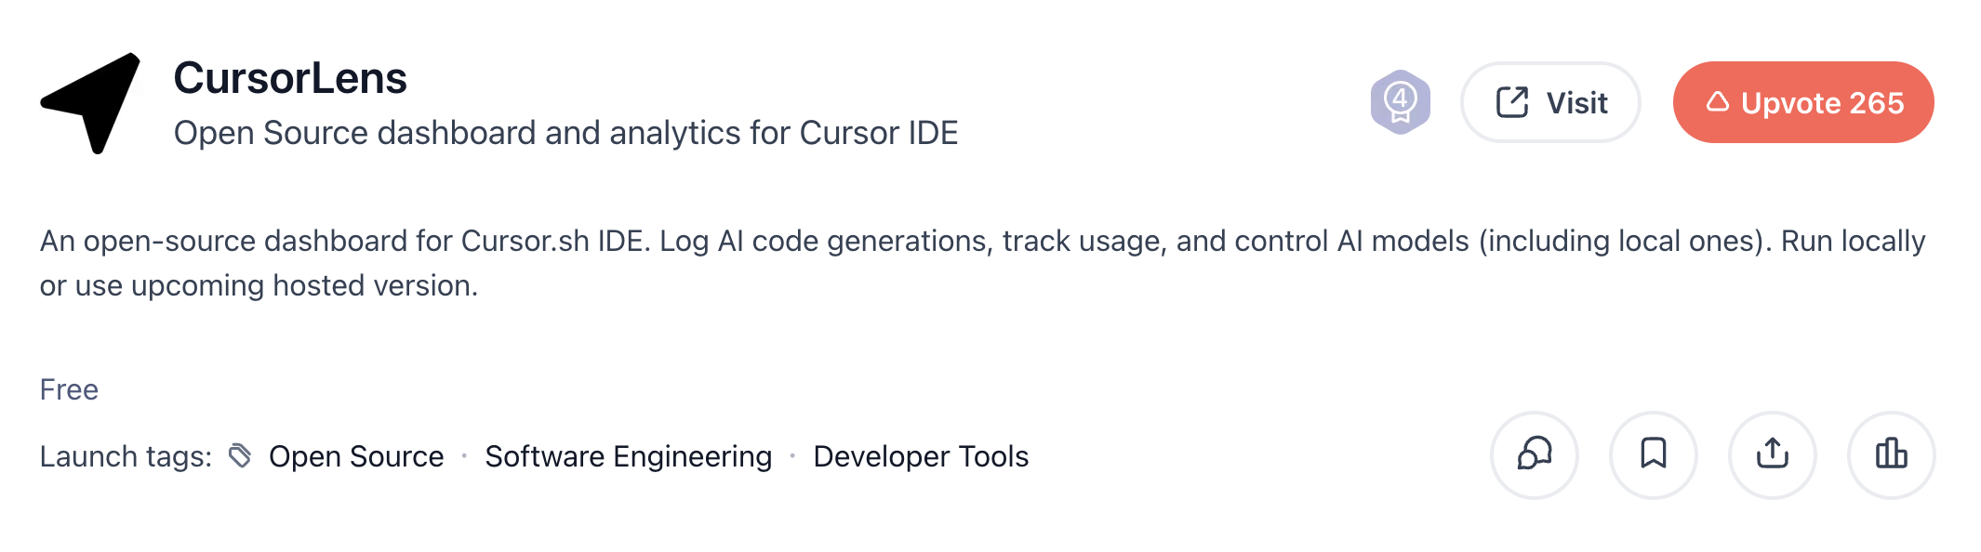1981x552 pixels.
Task: Select the Open Source launch tag
Action: (x=356, y=456)
